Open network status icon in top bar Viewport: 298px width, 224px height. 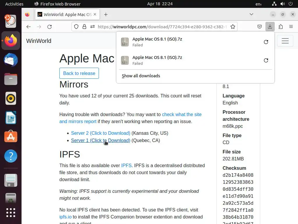(x=274, y=4)
